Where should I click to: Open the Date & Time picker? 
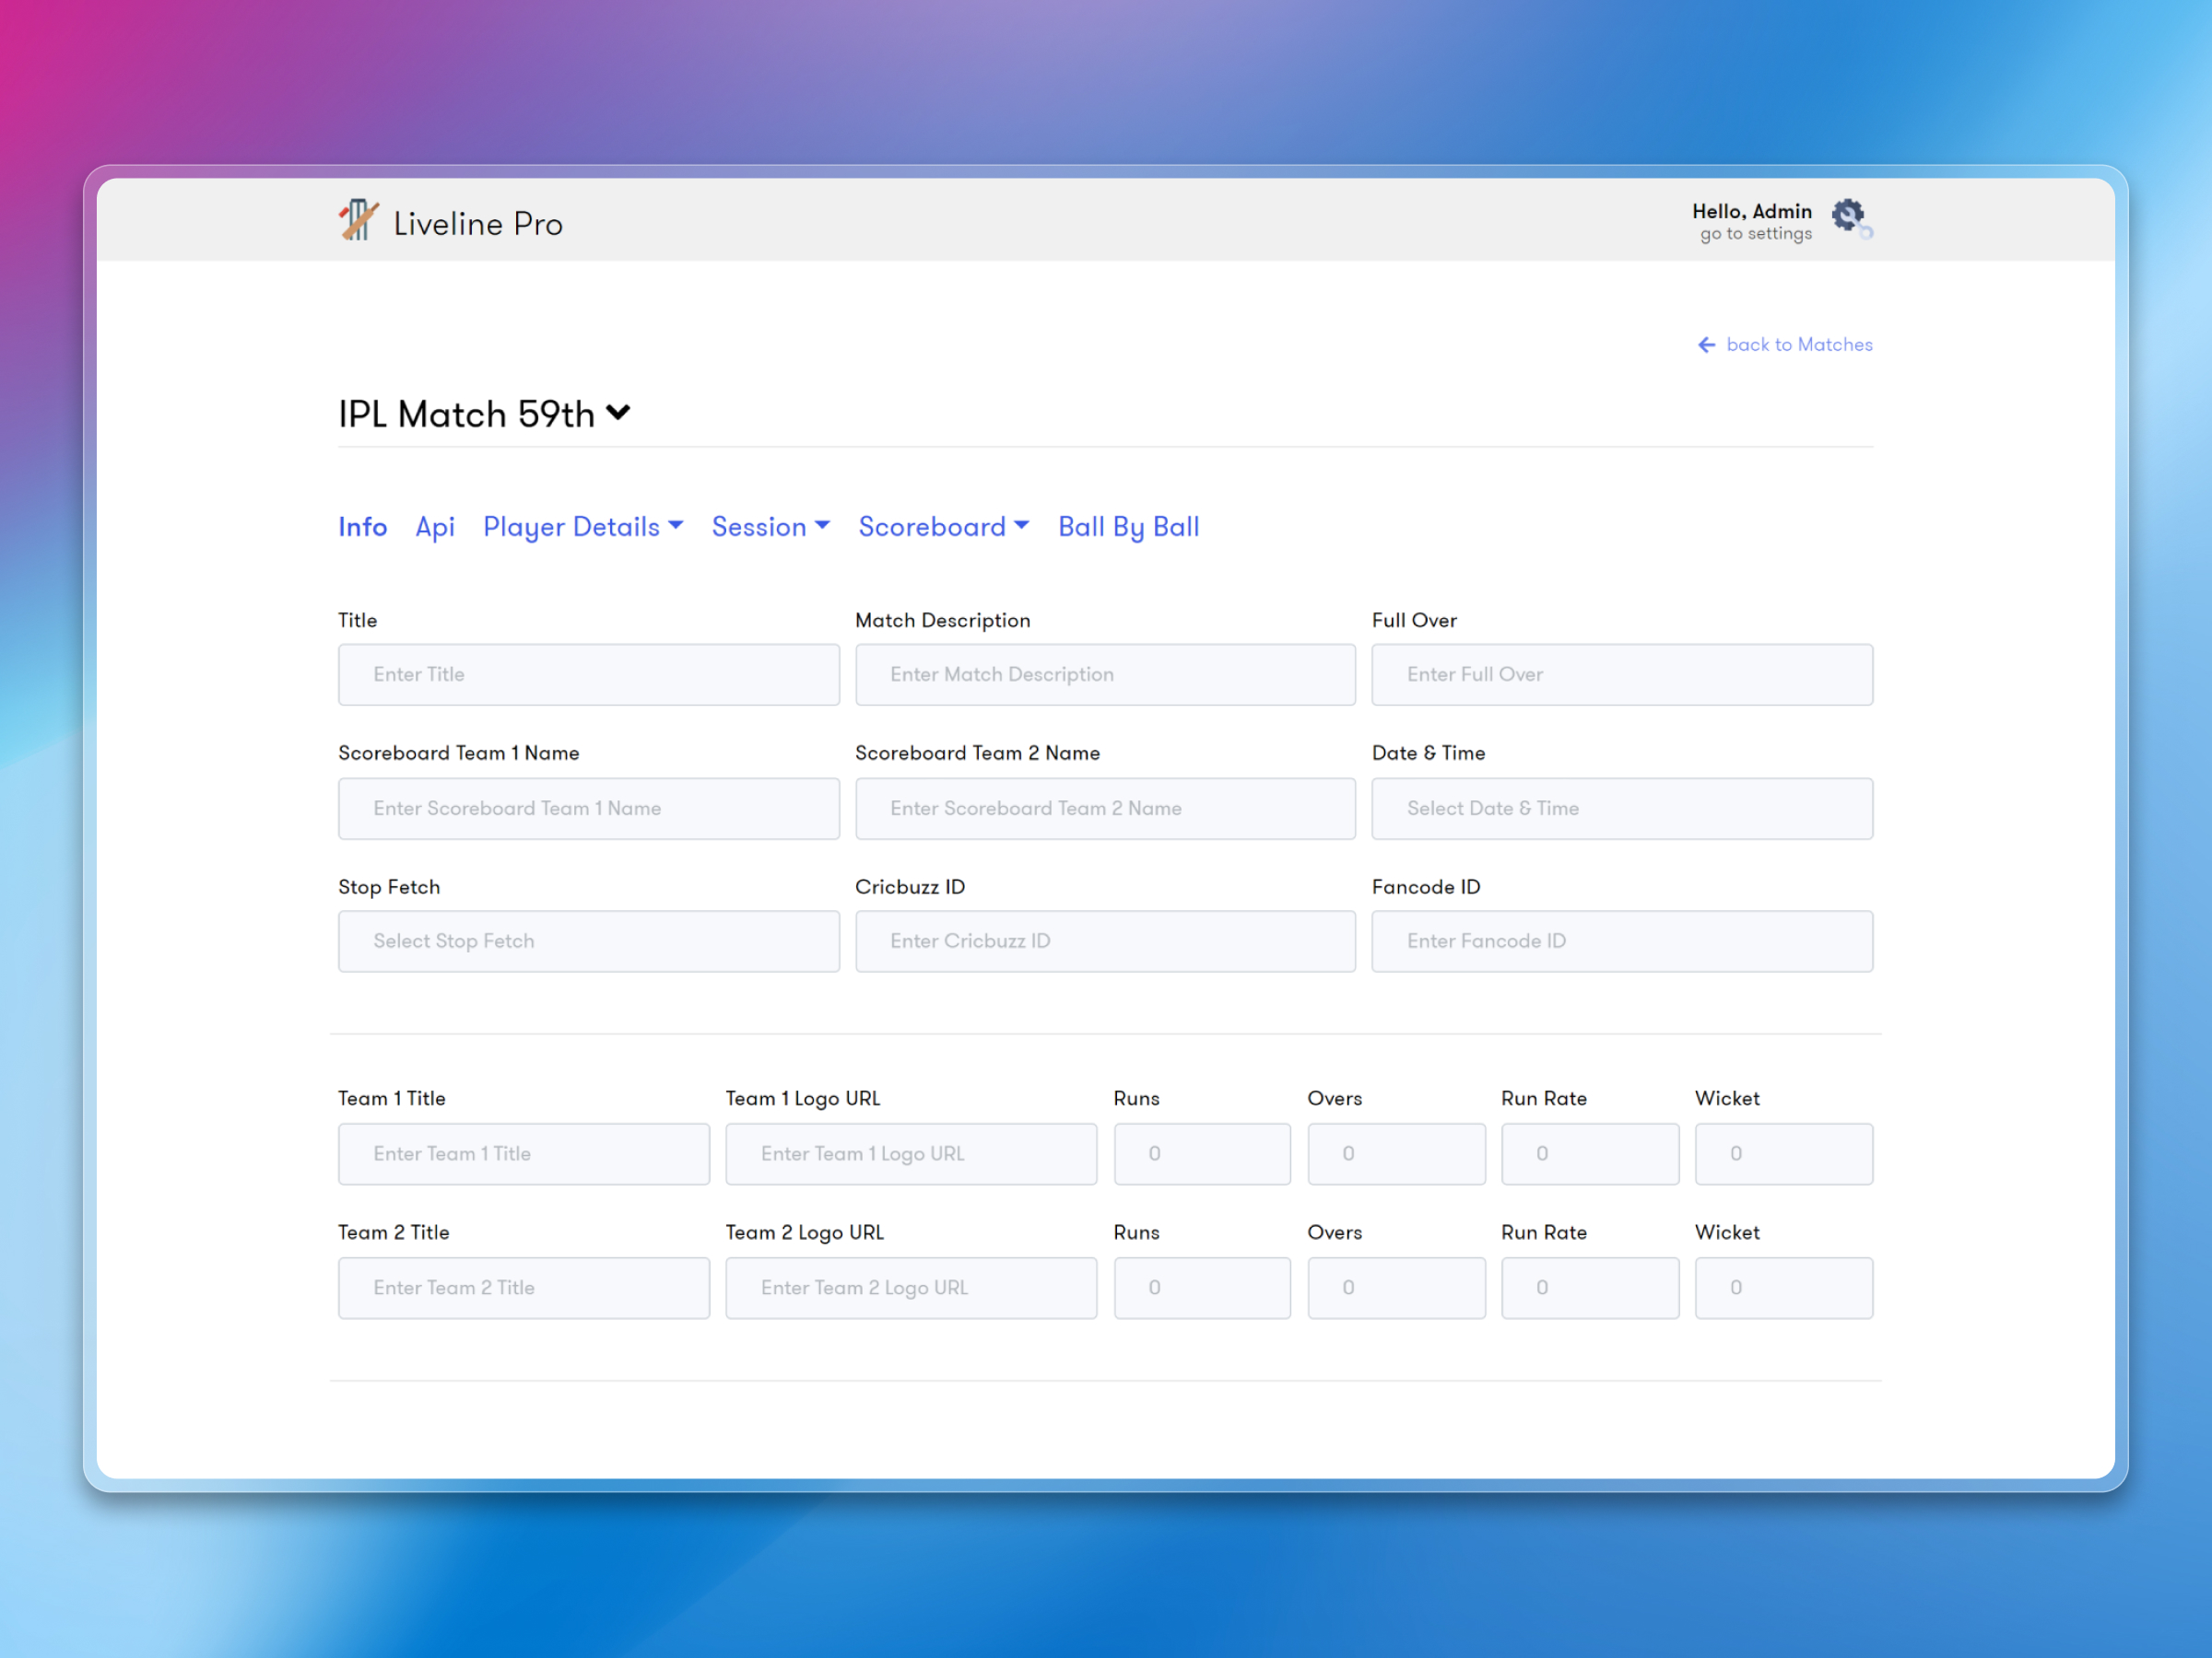click(1621, 808)
